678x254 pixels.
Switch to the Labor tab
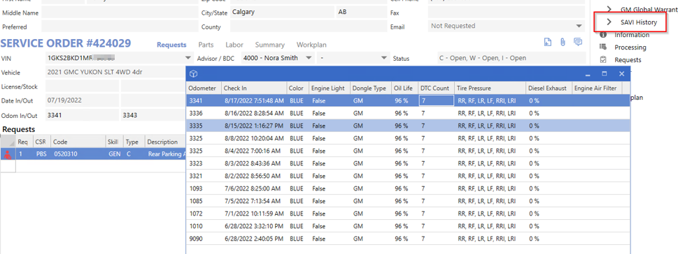tap(234, 45)
